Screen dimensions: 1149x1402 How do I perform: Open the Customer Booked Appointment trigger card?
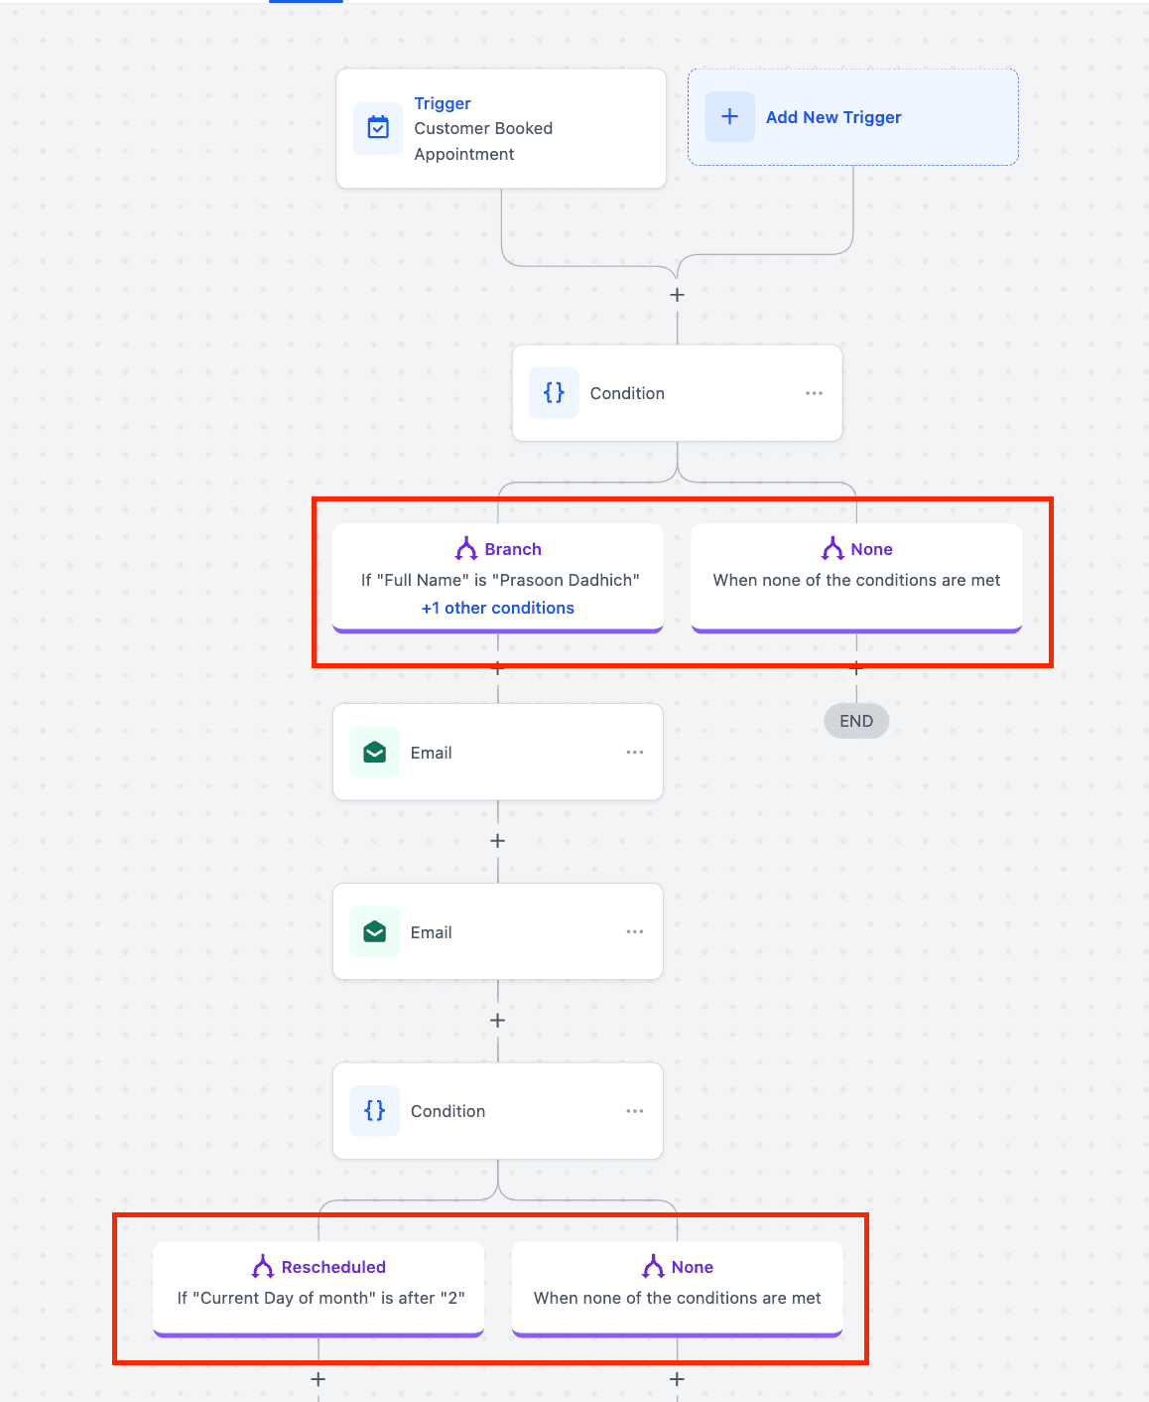501,128
